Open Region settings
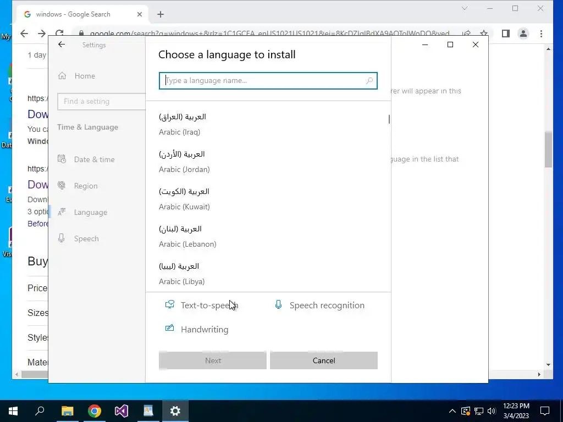 click(x=86, y=186)
